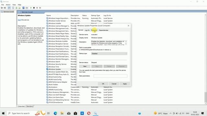207x116 pixels.
Task: Open the Mail app from the taskbar
Action: (x=69, y=113)
